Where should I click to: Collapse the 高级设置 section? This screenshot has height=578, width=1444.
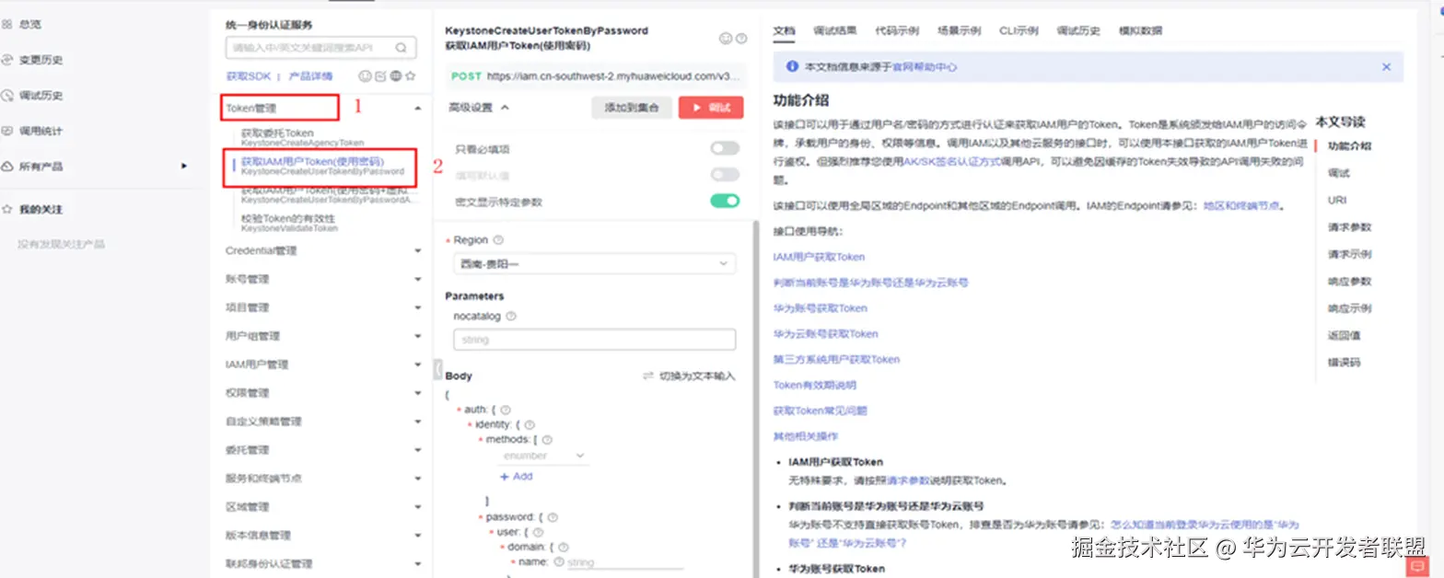click(479, 108)
